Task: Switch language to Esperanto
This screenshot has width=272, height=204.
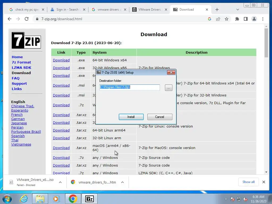Action: coord(20,110)
